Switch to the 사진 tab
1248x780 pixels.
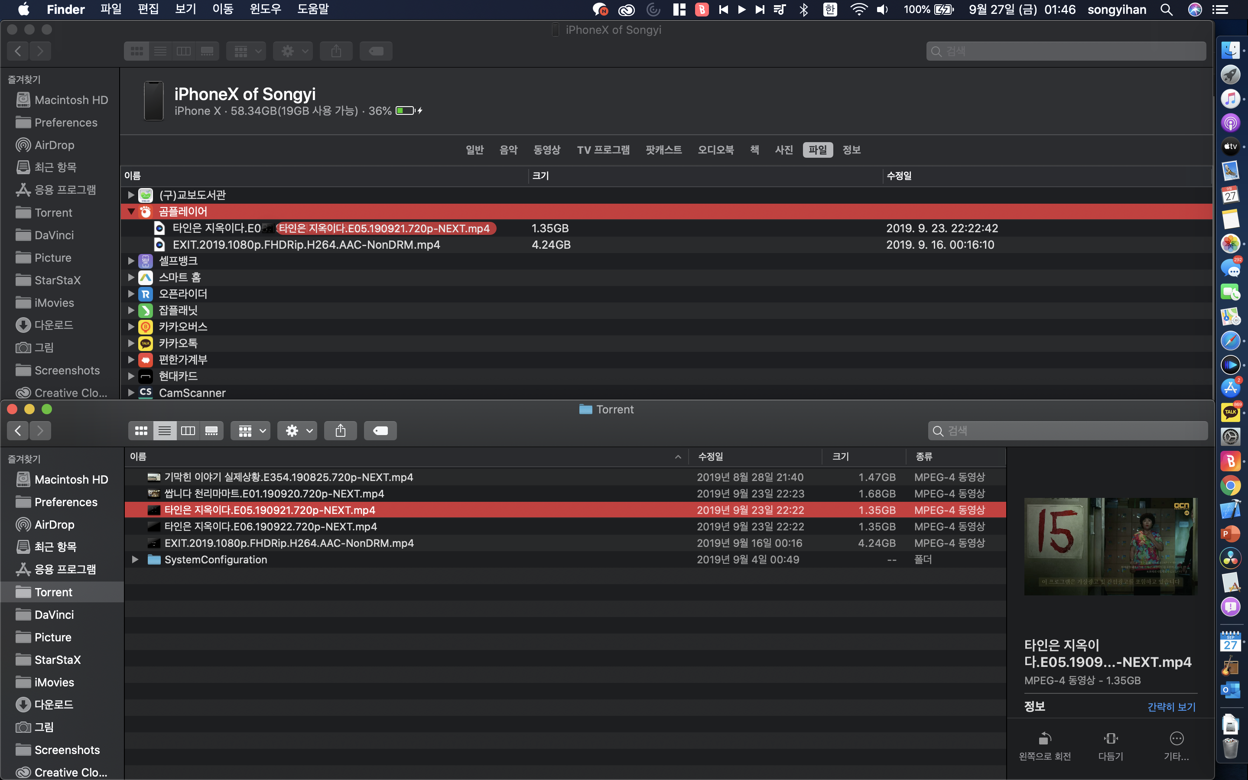click(x=783, y=150)
